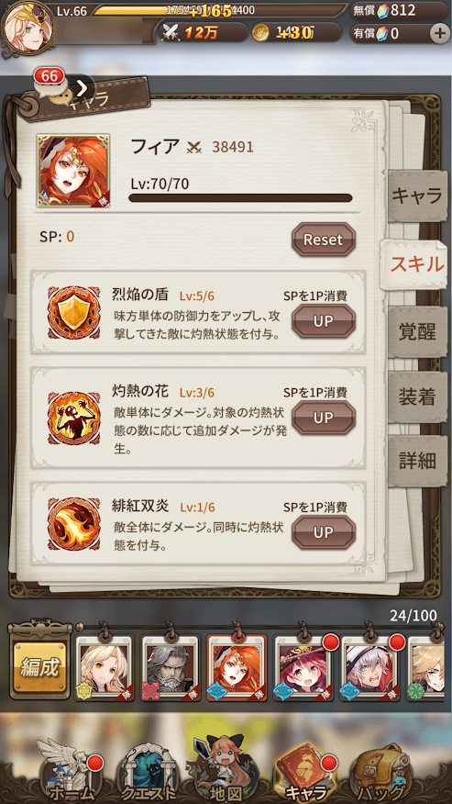Screen dimensions: 452x804
Task: Upgrade 緋紅双炎 with UP button
Action: click(x=324, y=532)
